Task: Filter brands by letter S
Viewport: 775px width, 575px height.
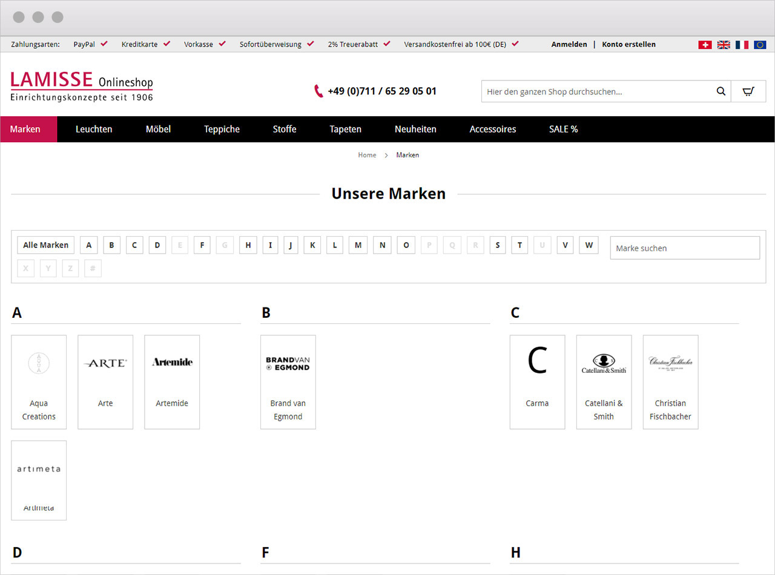Action: point(498,245)
